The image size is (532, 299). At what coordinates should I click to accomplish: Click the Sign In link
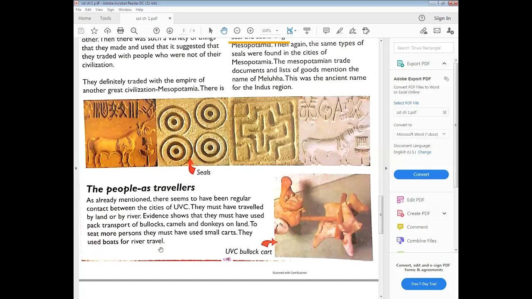pos(442,18)
